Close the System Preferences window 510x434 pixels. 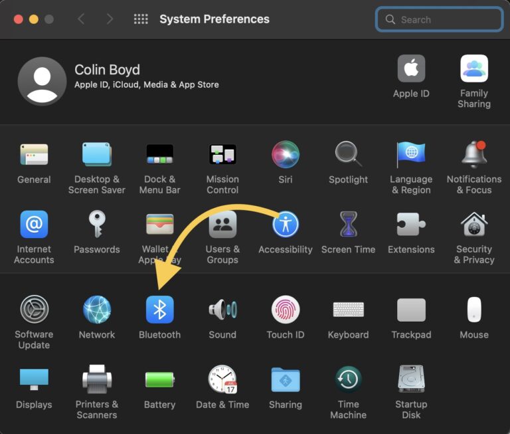(x=19, y=19)
